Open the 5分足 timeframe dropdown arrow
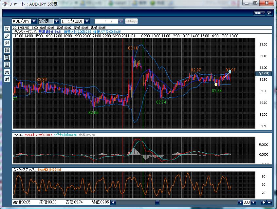Viewport: 277px width, 209px height. point(57,21)
